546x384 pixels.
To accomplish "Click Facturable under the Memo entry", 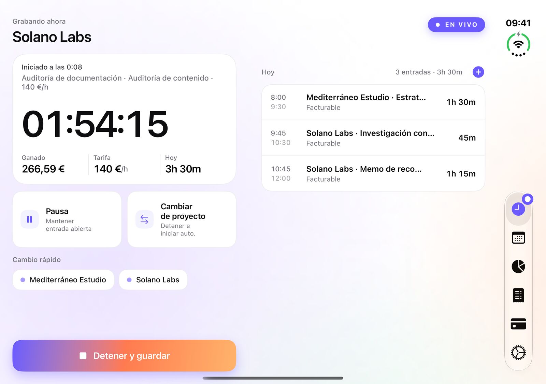I will pos(323,179).
